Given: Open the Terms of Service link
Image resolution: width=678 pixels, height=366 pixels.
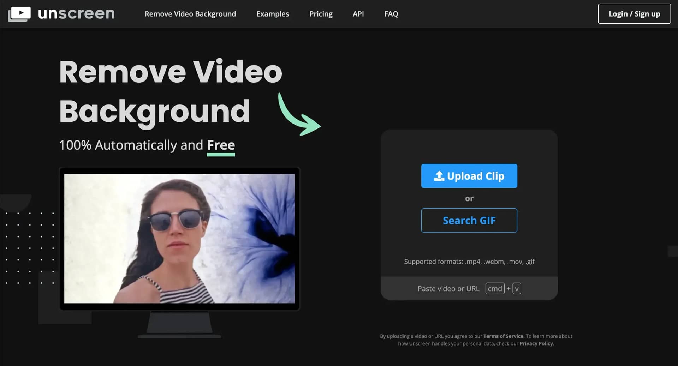Looking at the screenshot, I should (503, 336).
